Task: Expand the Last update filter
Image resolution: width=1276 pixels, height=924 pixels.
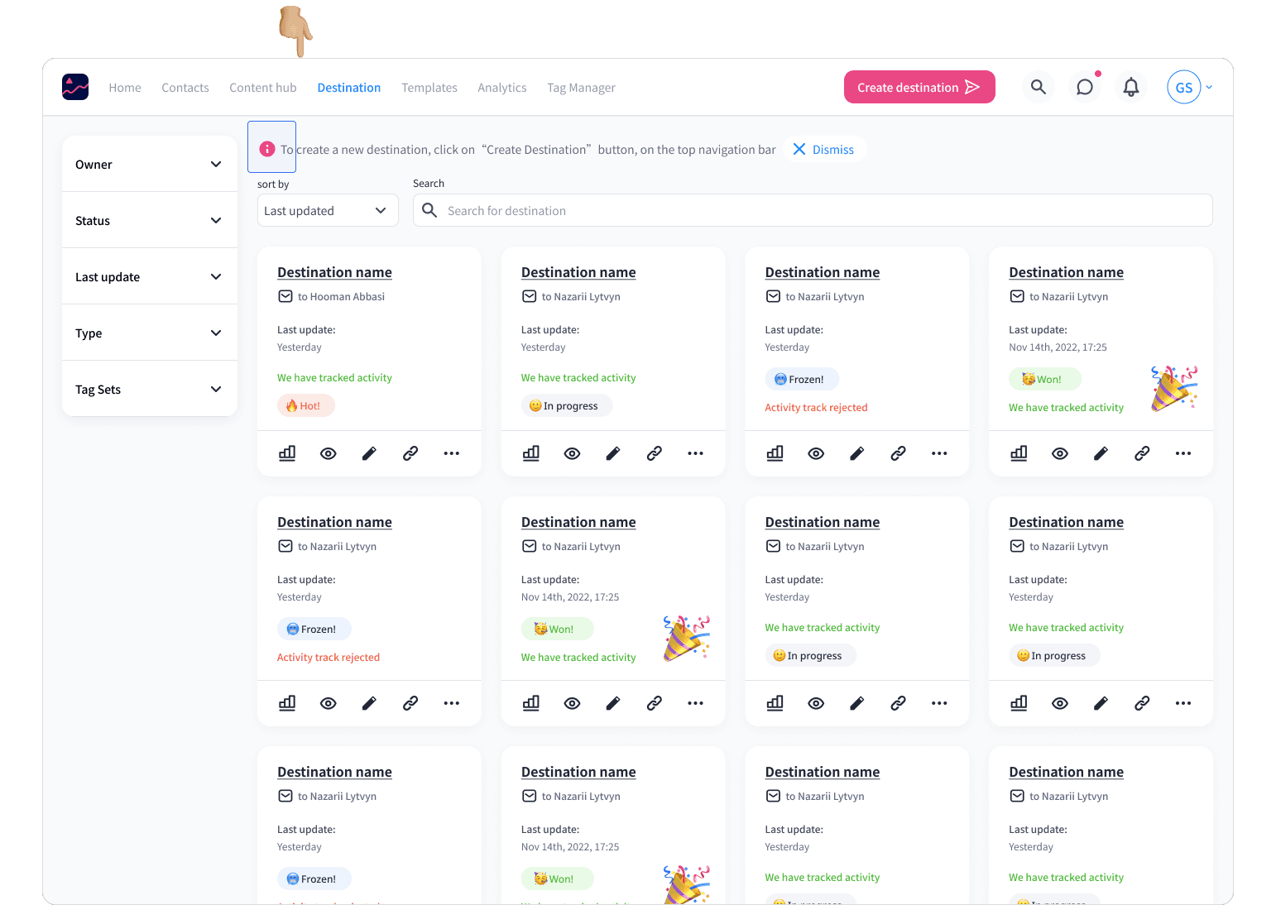Action: point(150,276)
